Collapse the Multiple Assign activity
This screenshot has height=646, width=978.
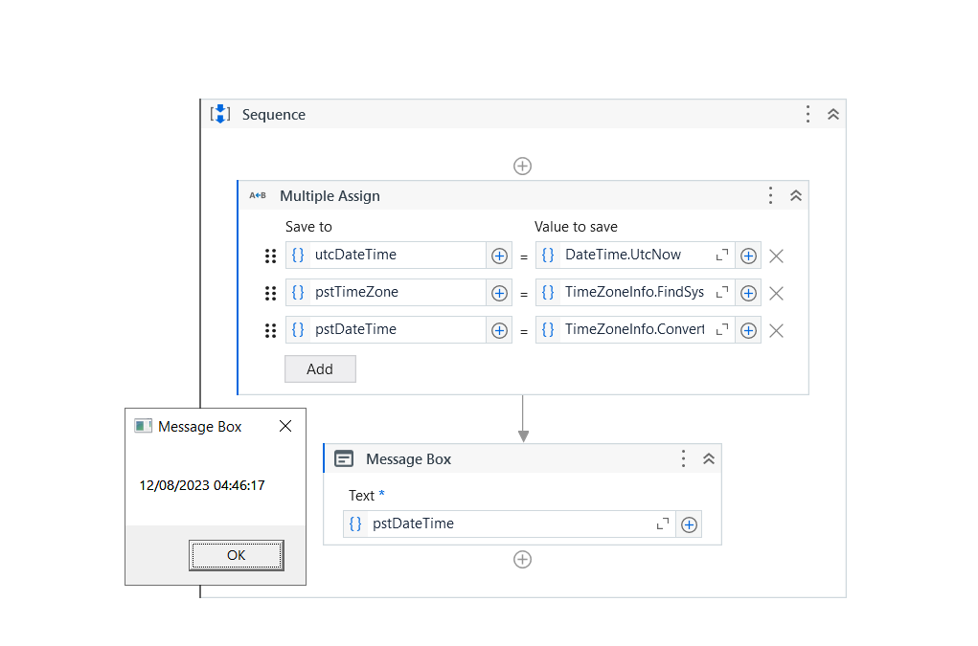(796, 194)
